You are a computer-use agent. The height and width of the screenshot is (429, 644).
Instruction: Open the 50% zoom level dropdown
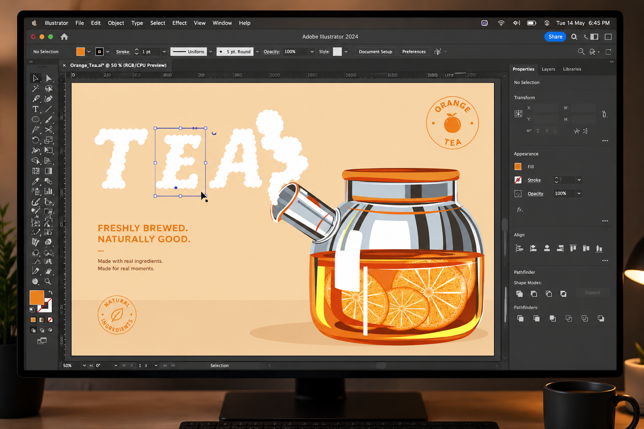[x=84, y=365]
